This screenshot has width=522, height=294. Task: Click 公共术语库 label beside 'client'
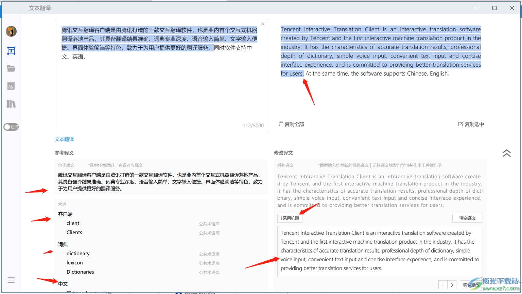[x=209, y=224]
